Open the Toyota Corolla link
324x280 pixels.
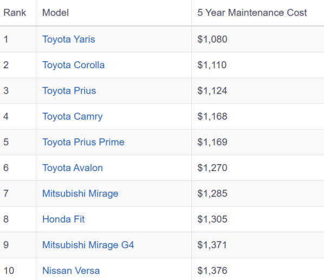pos(73,65)
